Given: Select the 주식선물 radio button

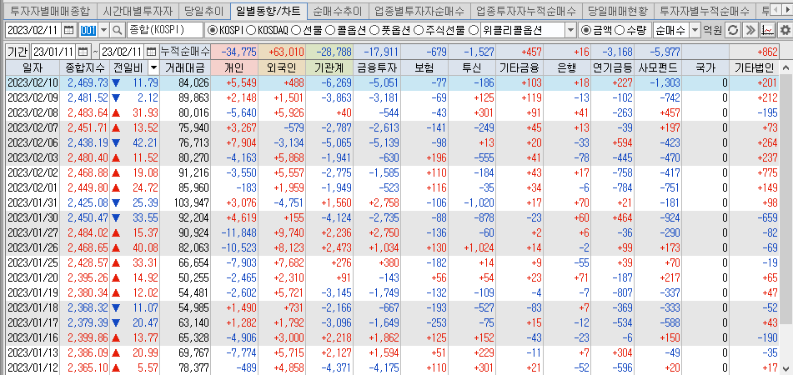Looking at the screenshot, I should pyautogui.click(x=419, y=31).
